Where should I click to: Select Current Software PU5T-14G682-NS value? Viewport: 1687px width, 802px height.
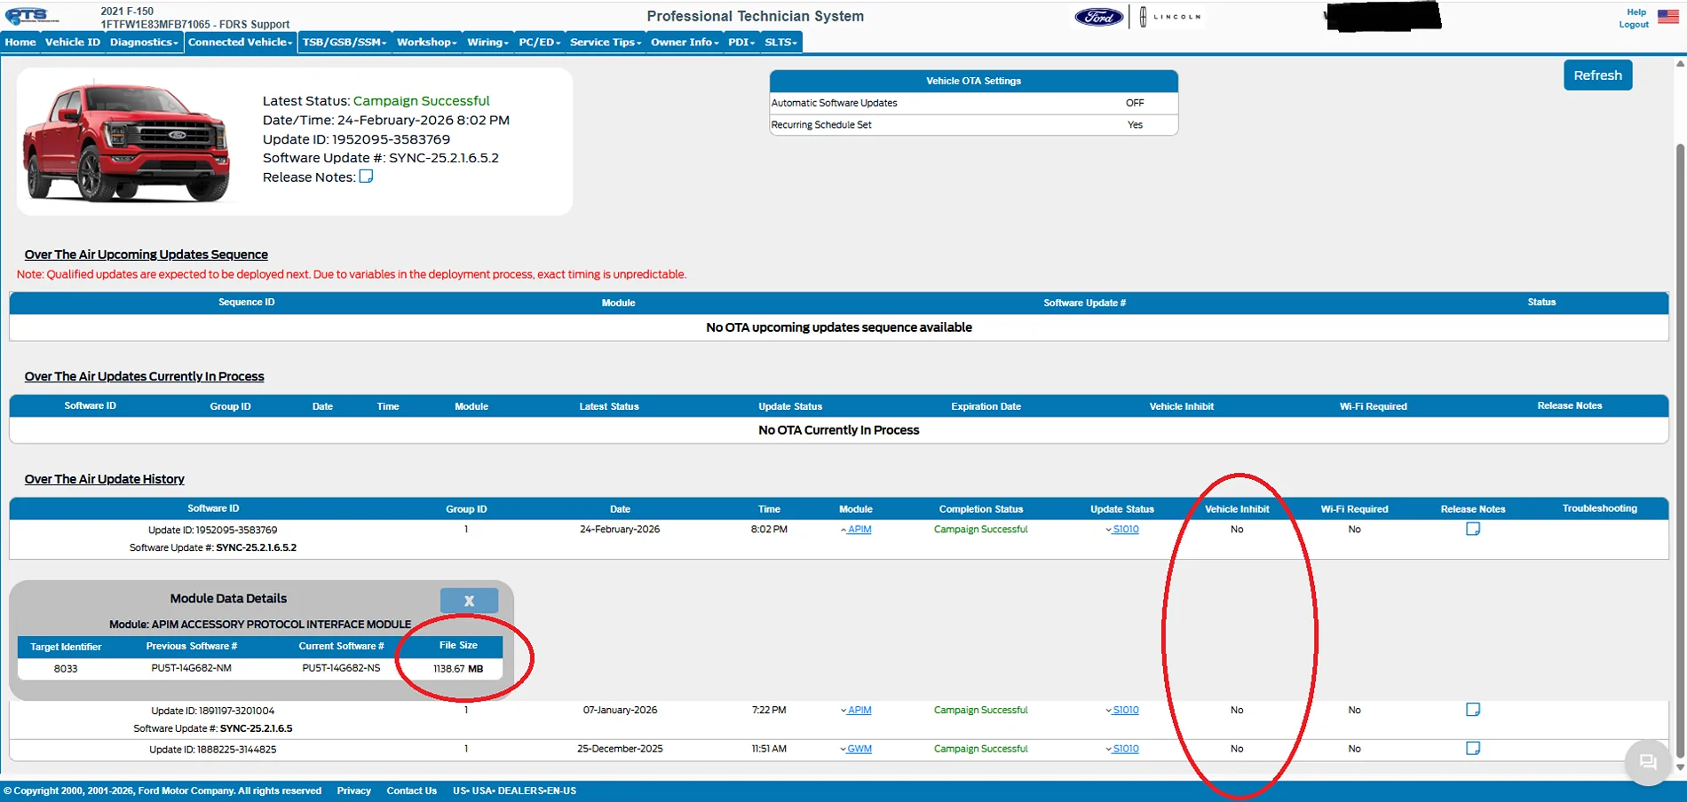tap(341, 668)
